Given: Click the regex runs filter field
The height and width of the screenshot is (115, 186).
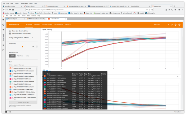Looking at the screenshot, I should pyautogui.click(x=23, y=65).
